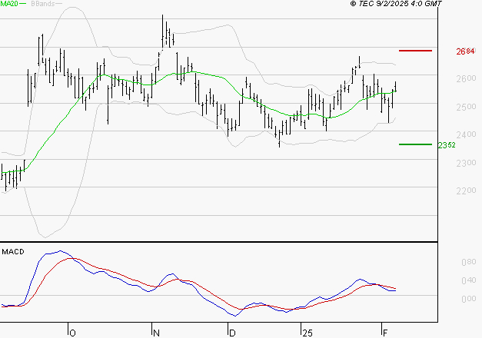This screenshot has width=482, height=338.
Task: Click the 080 MACD scale label
Action: point(467,263)
